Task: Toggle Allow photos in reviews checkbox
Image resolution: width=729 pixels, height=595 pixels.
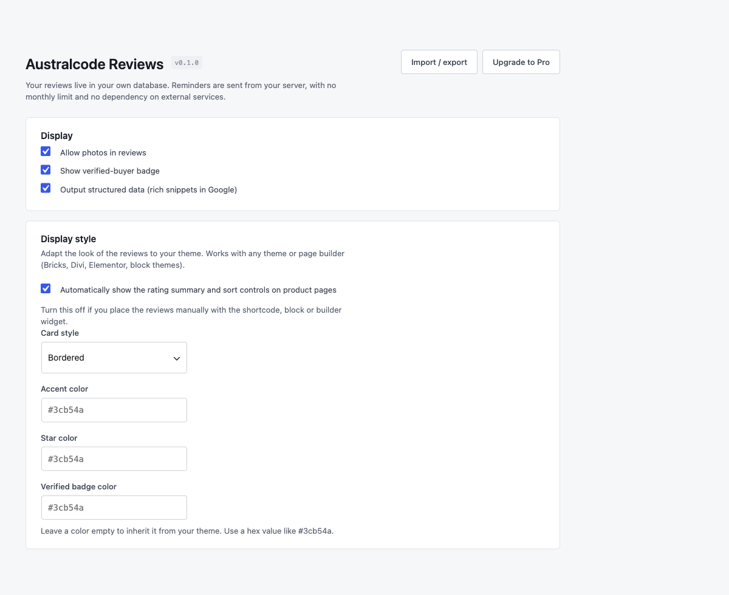Action: pos(46,152)
